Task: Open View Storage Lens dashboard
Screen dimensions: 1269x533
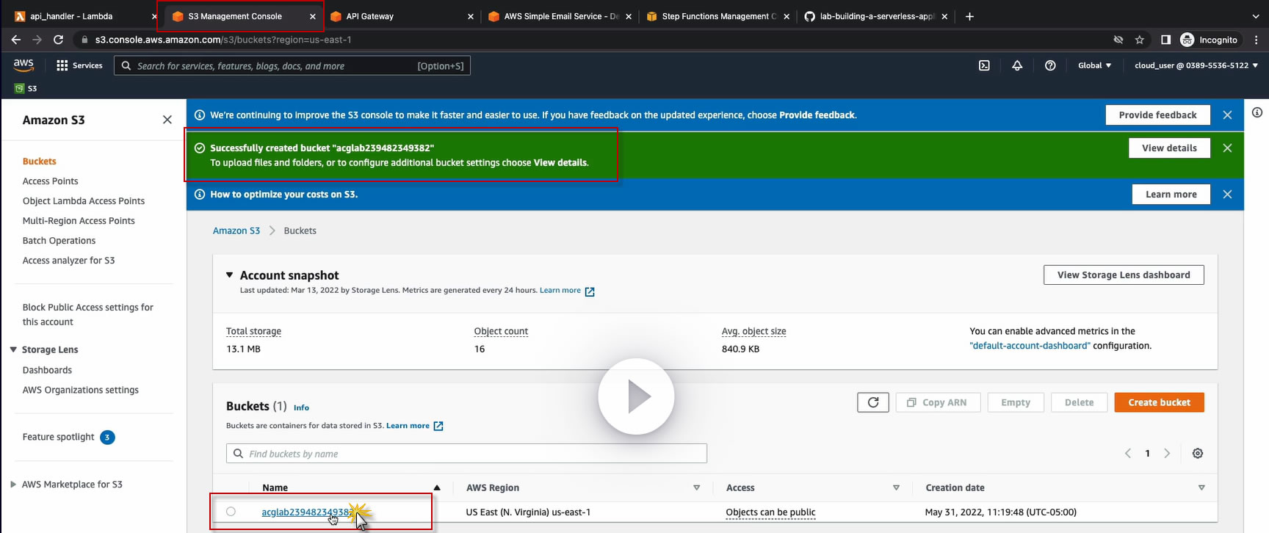Action: point(1124,275)
